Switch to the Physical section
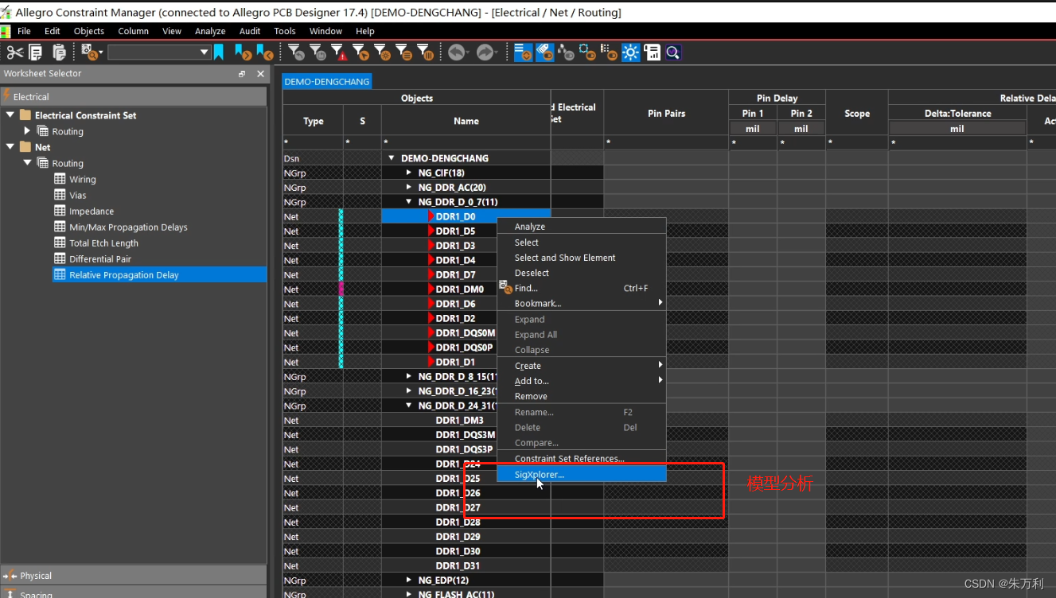1056x598 pixels. pos(134,575)
